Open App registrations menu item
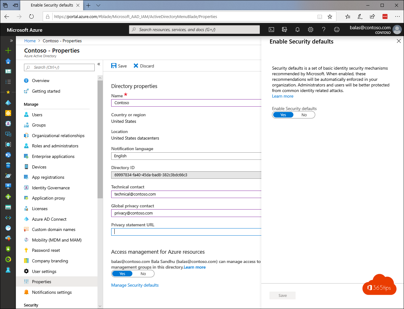The width and height of the screenshot is (404, 309). (x=48, y=177)
